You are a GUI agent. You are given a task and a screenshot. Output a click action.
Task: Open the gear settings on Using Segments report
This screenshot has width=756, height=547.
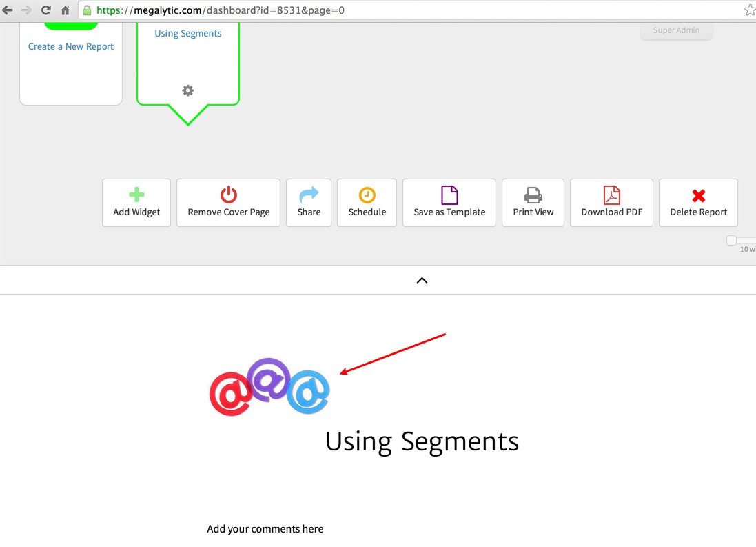click(187, 90)
